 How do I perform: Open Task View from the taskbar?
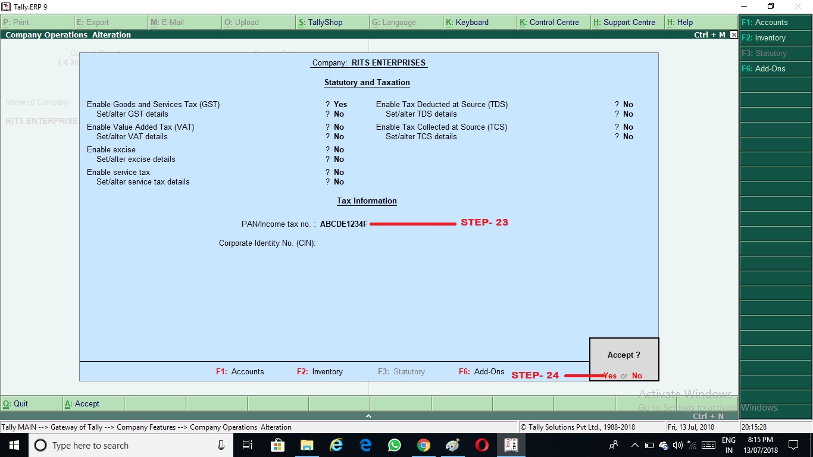(248, 445)
